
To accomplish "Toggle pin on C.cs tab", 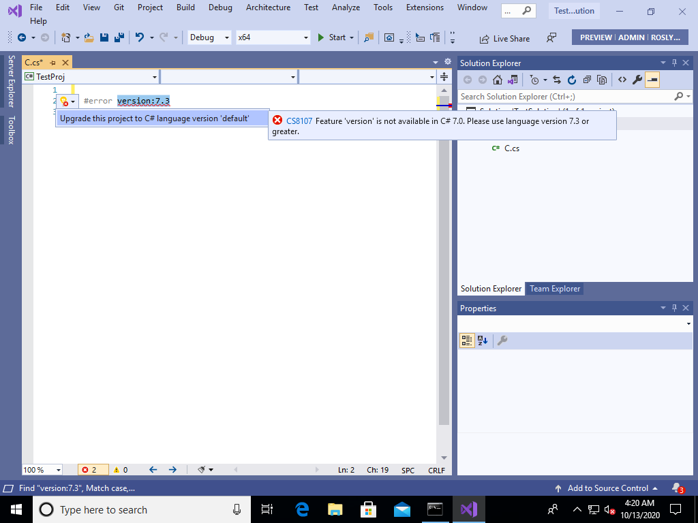I will coord(52,63).
